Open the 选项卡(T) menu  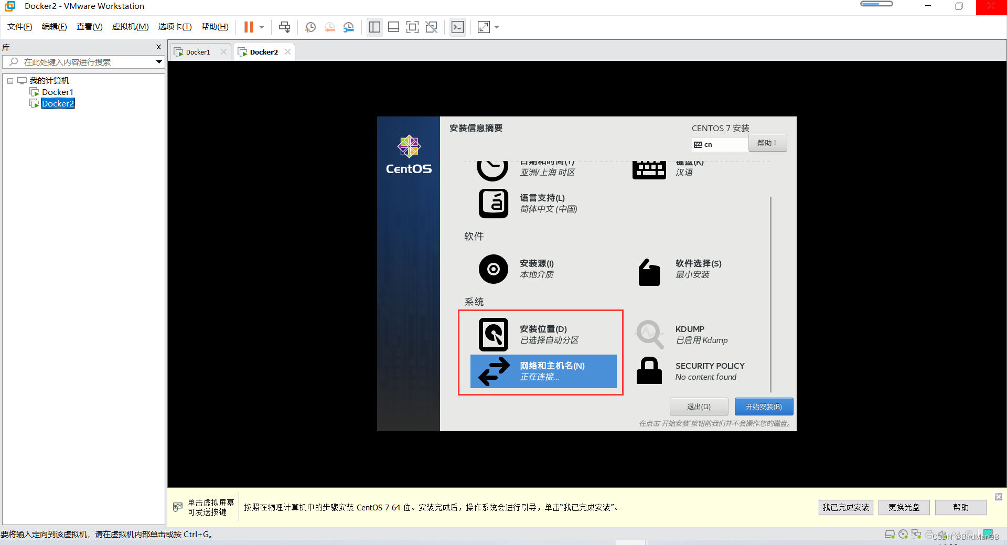click(x=175, y=27)
